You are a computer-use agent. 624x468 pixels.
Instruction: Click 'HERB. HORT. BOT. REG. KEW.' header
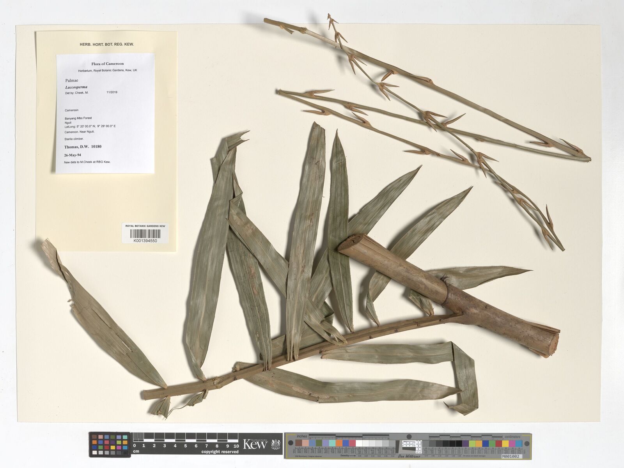coord(106,44)
